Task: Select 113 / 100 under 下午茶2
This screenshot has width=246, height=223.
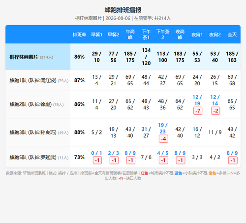Action: pos(163,57)
